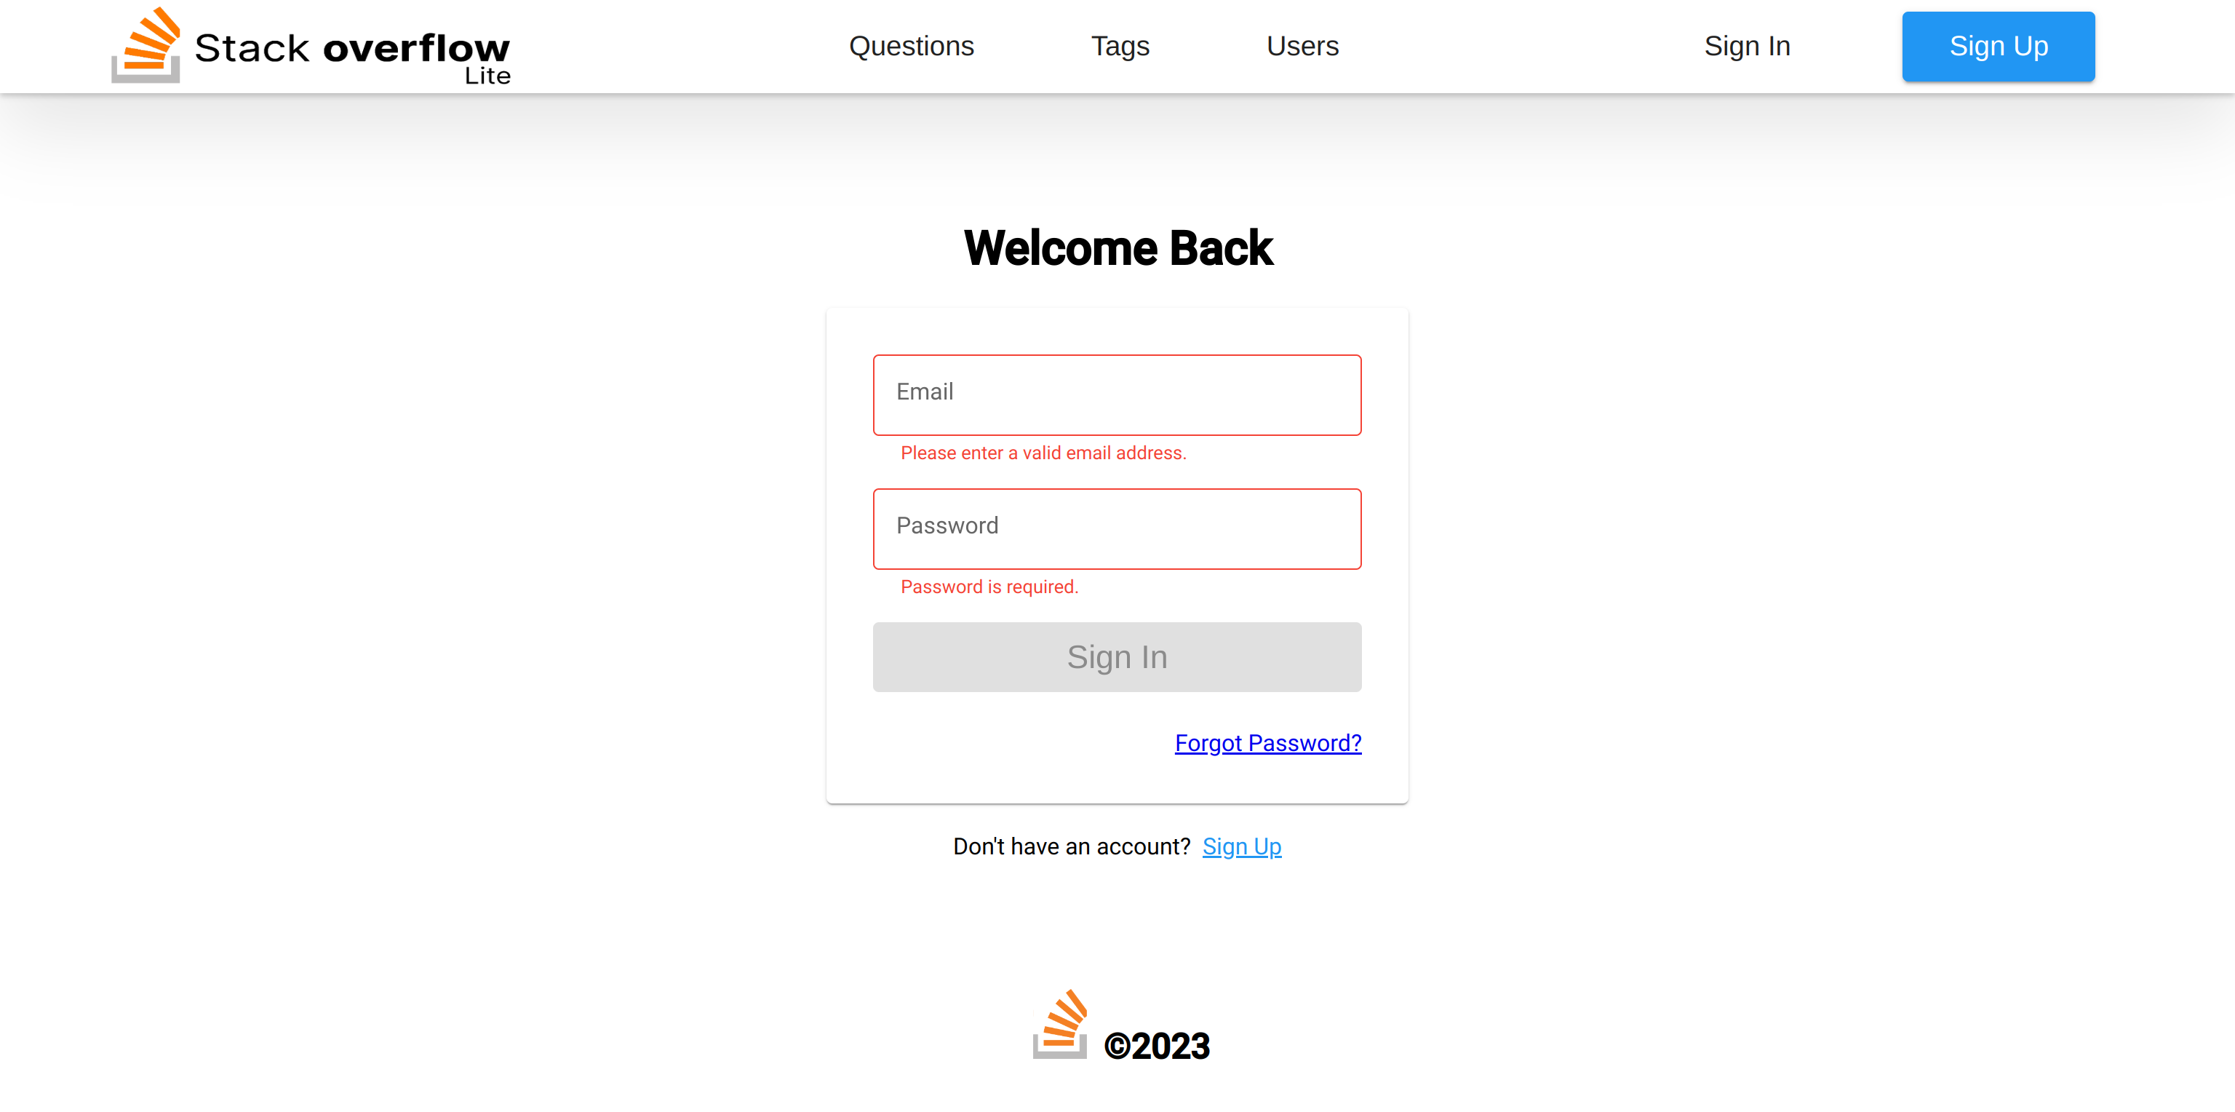Click the Forgot Password? link
This screenshot has width=2235, height=1112.
coord(1267,743)
